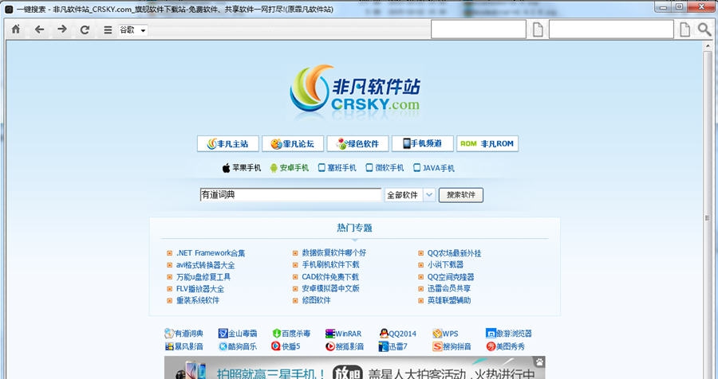
Task: Open avi格式转换器大全 topic
Action: [x=206, y=264]
